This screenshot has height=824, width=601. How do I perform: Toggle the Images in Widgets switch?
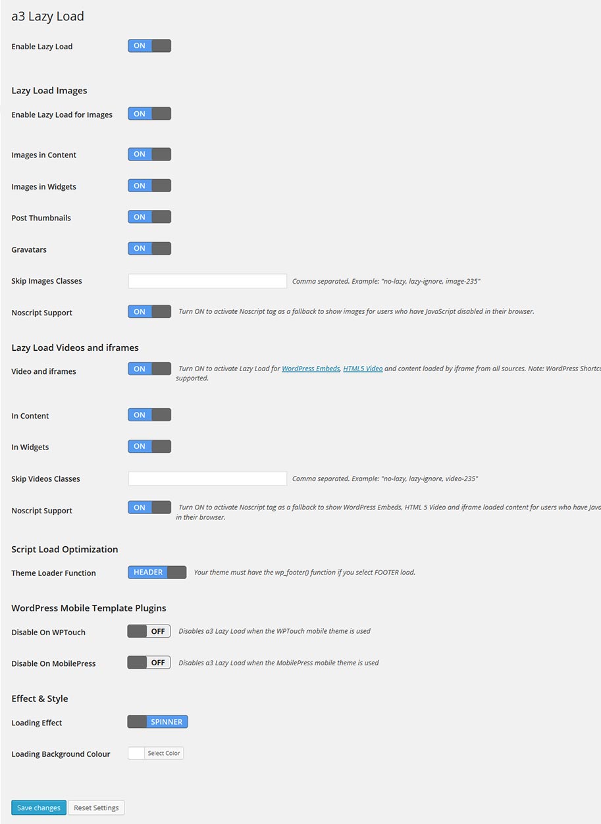tap(149, 186)
